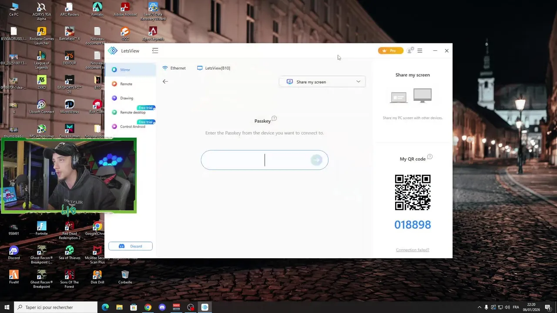Open the Connection failed? link
Viewport: 557px width, 313px height.
413,250
